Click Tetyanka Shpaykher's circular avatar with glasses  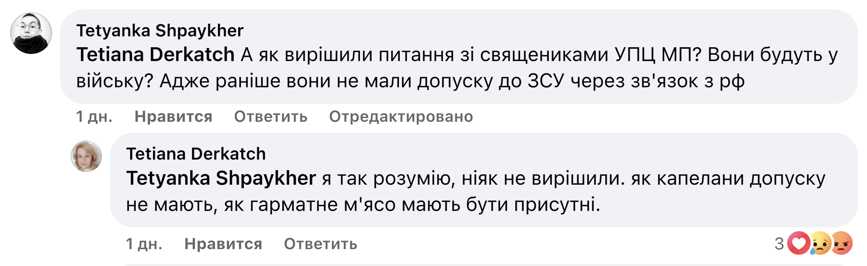click(x=32, y=32)
